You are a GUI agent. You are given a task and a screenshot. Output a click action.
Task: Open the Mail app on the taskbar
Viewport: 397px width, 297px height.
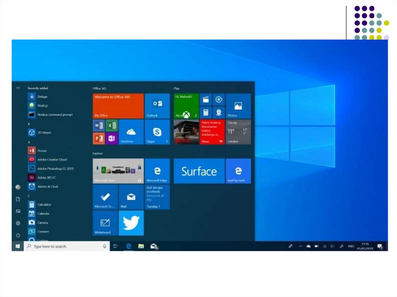point(154,246)
